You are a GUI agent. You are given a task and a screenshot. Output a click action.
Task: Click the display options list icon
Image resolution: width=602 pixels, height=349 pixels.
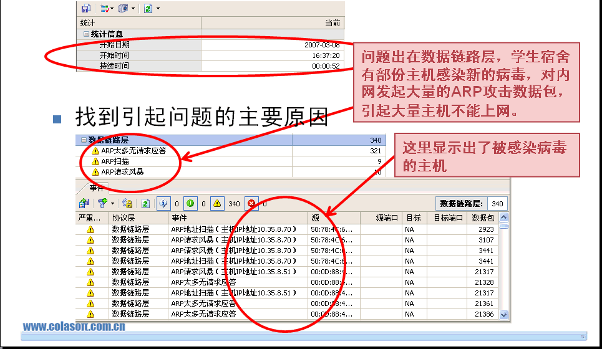click(x=104, y=9)
